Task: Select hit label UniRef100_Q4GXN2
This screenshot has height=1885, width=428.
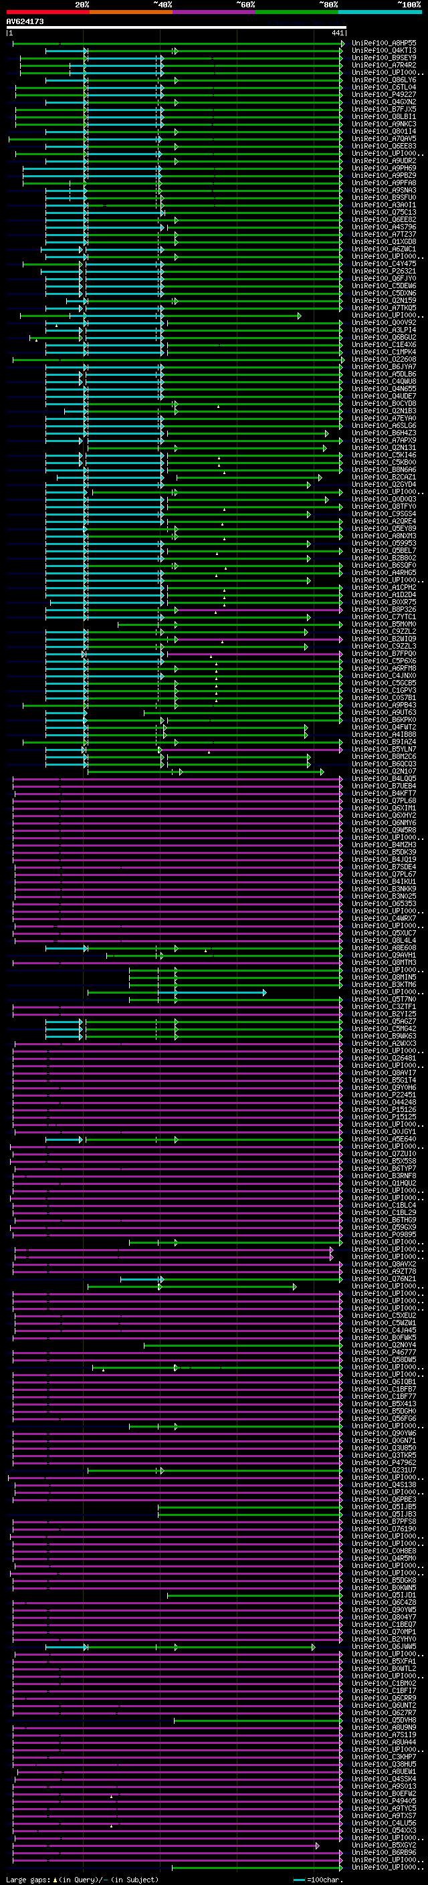Action: point(384,102)
